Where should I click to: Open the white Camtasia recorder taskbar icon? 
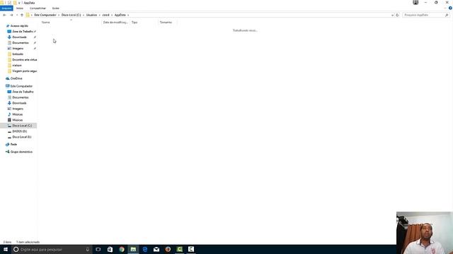[191, 249]
